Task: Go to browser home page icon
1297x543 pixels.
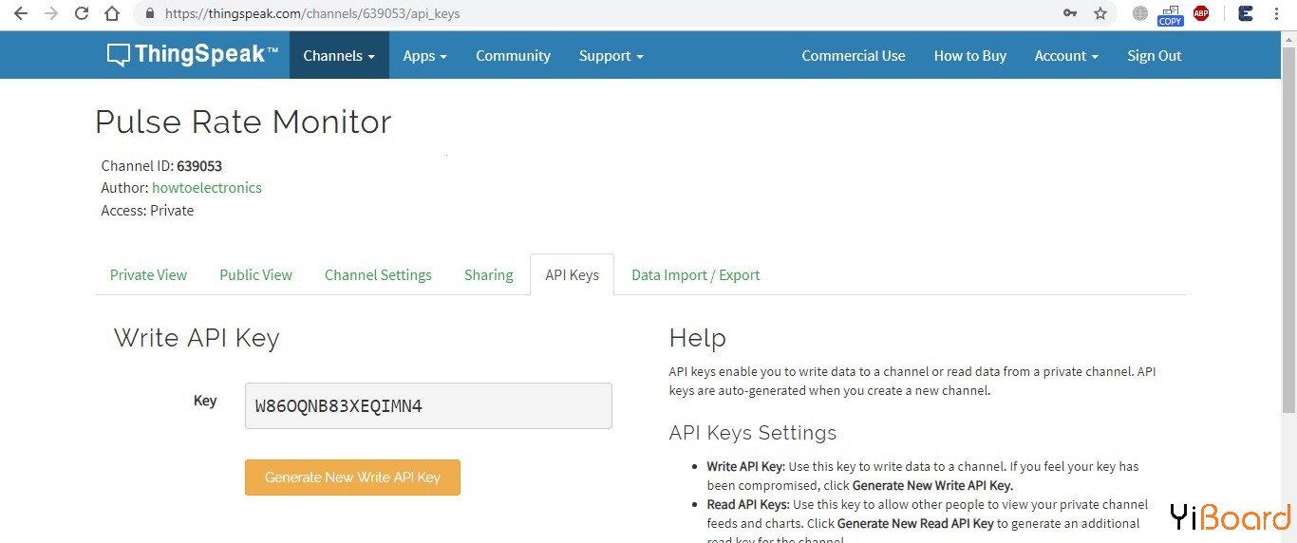Action: (112, 13)
